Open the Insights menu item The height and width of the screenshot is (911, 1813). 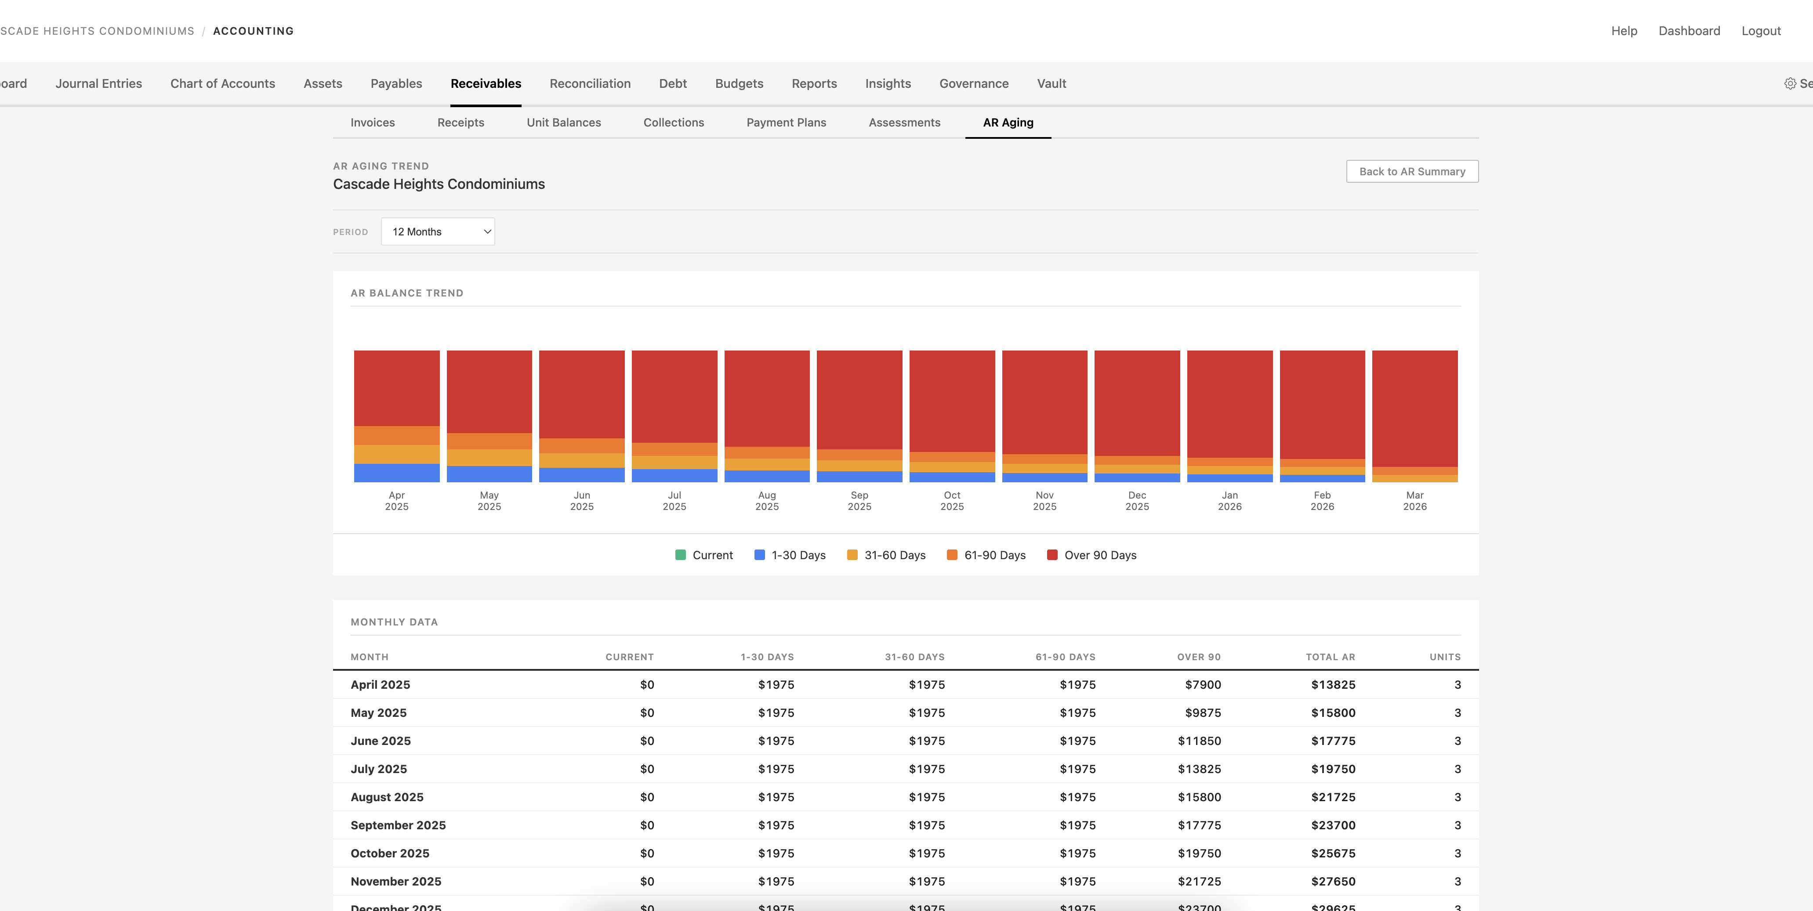pyautogui.click(x=888, y=84)
